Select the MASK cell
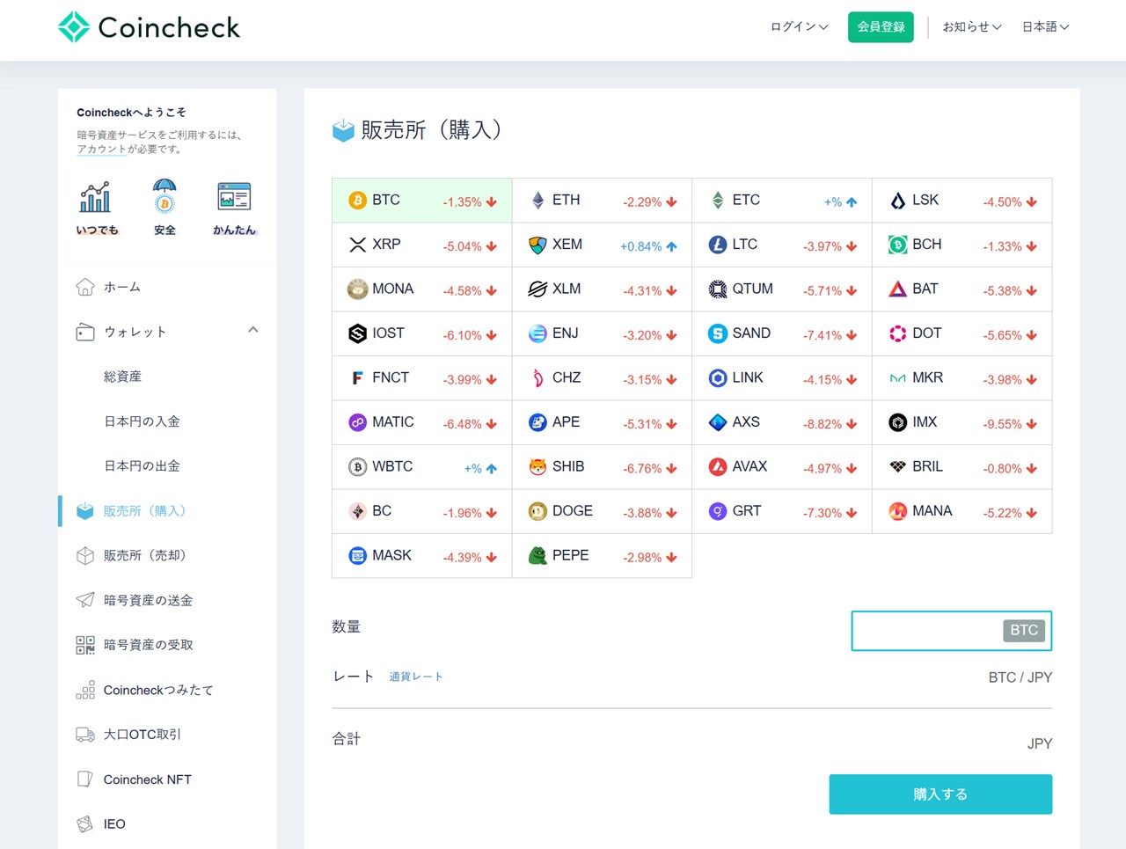 click(x=422, y=556)
